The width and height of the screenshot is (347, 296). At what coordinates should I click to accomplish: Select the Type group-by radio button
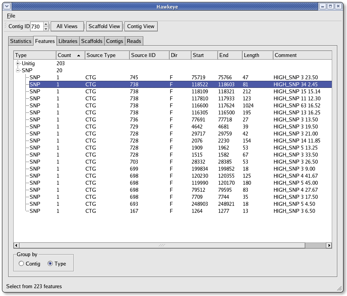pos(50,264)
